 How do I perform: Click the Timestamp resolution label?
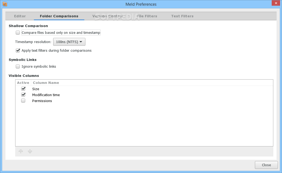[33, 42]
